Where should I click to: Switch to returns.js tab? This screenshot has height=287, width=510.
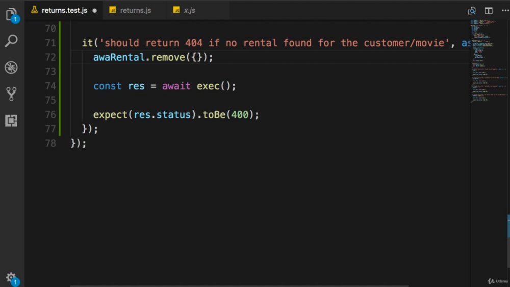(135, 10)
